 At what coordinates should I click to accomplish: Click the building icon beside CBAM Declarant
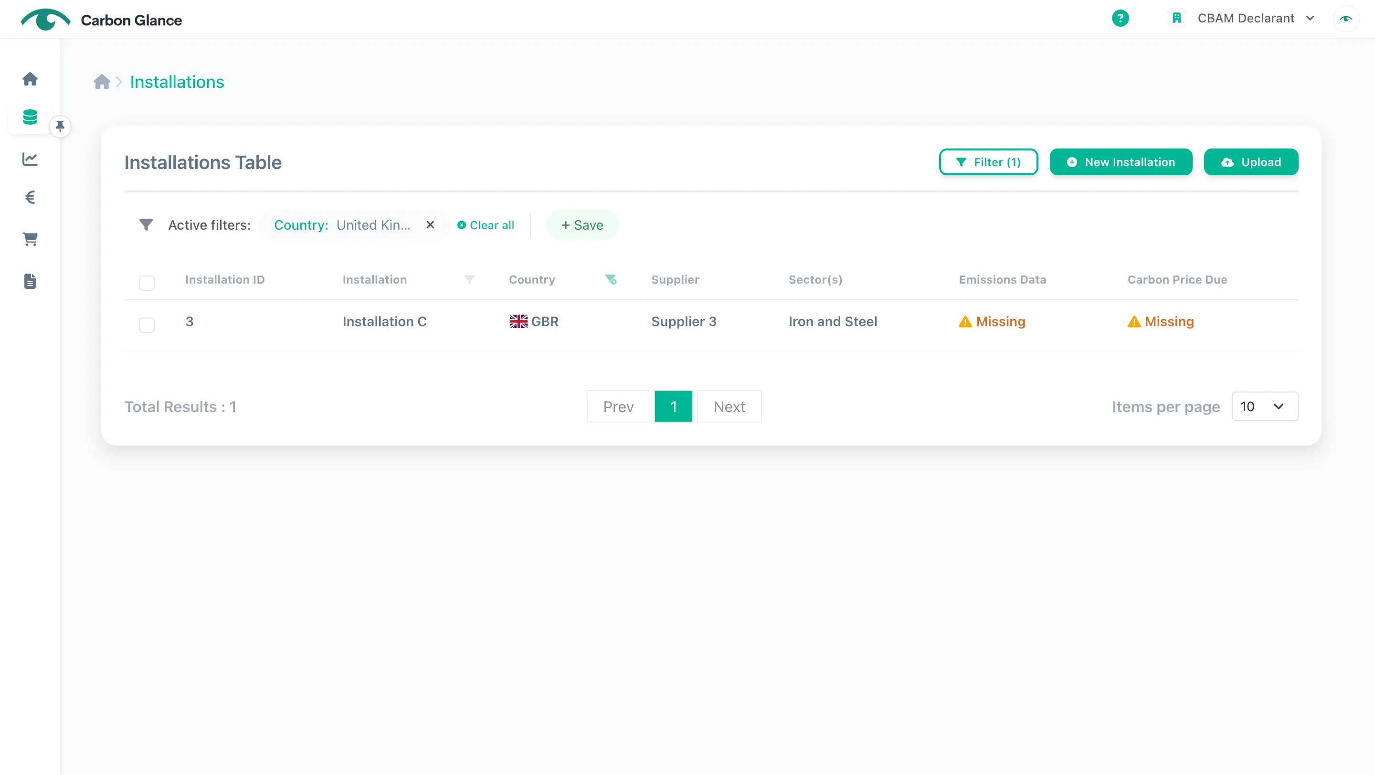point(1176,18)
